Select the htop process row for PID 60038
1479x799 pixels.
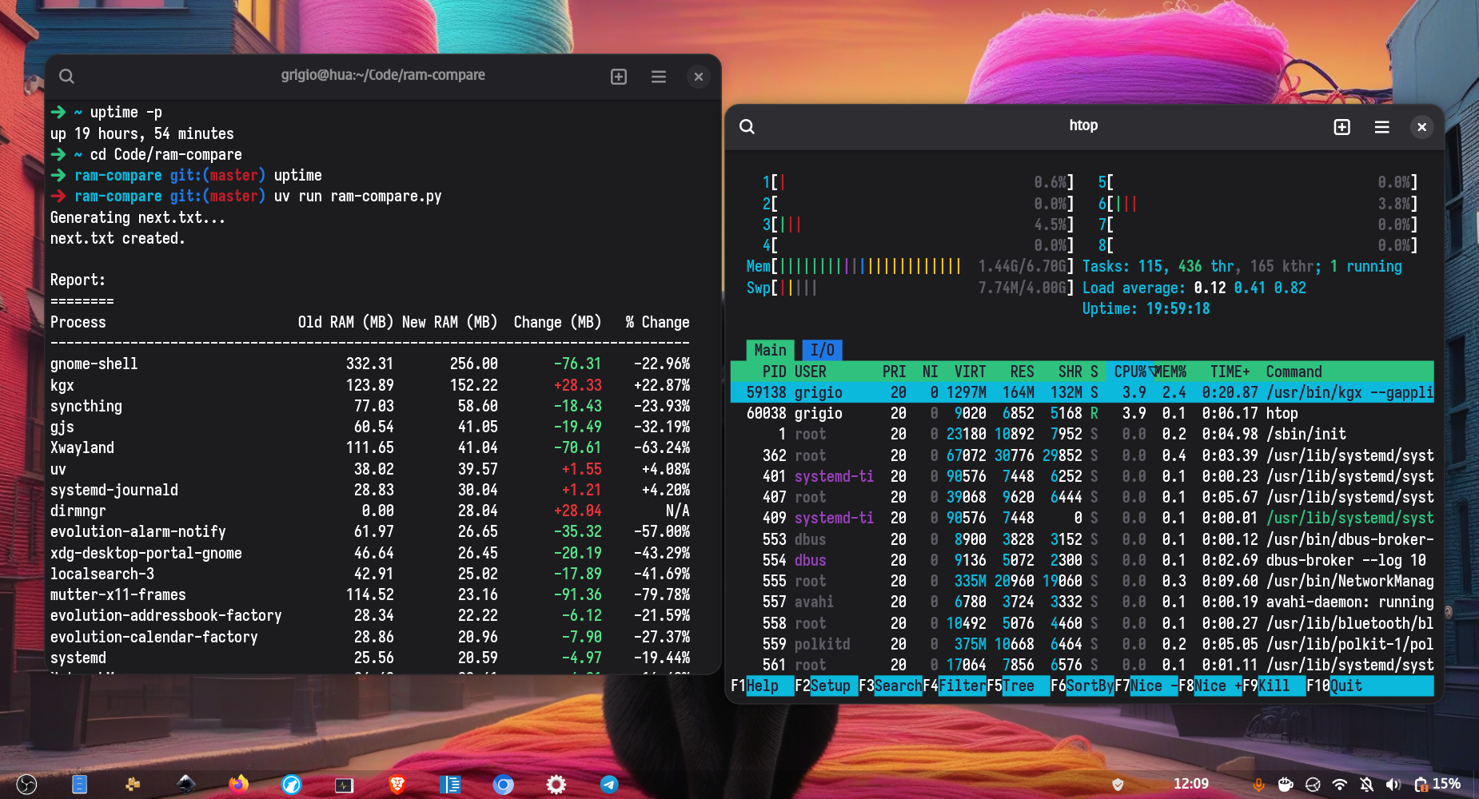(x=959, y=413)
